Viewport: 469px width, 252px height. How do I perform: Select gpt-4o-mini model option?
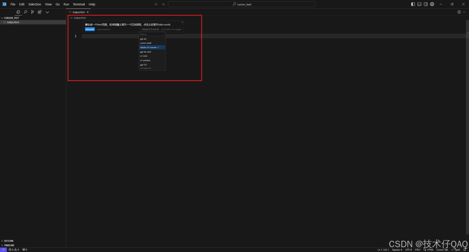click(x=152, y=52)
